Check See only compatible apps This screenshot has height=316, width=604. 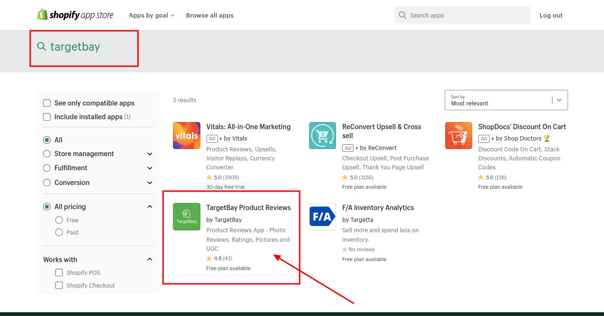(47, 103)
